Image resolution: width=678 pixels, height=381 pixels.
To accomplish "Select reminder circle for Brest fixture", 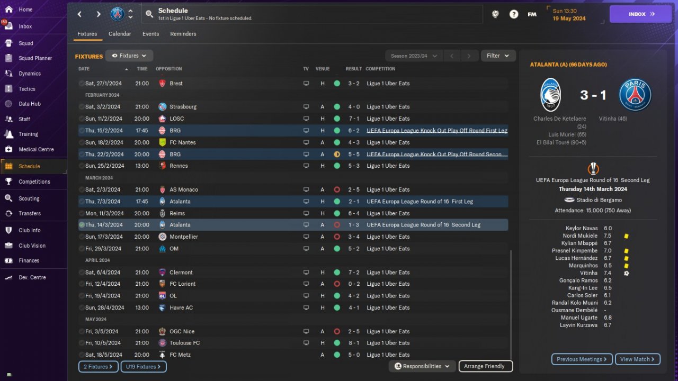I will 82,84.
